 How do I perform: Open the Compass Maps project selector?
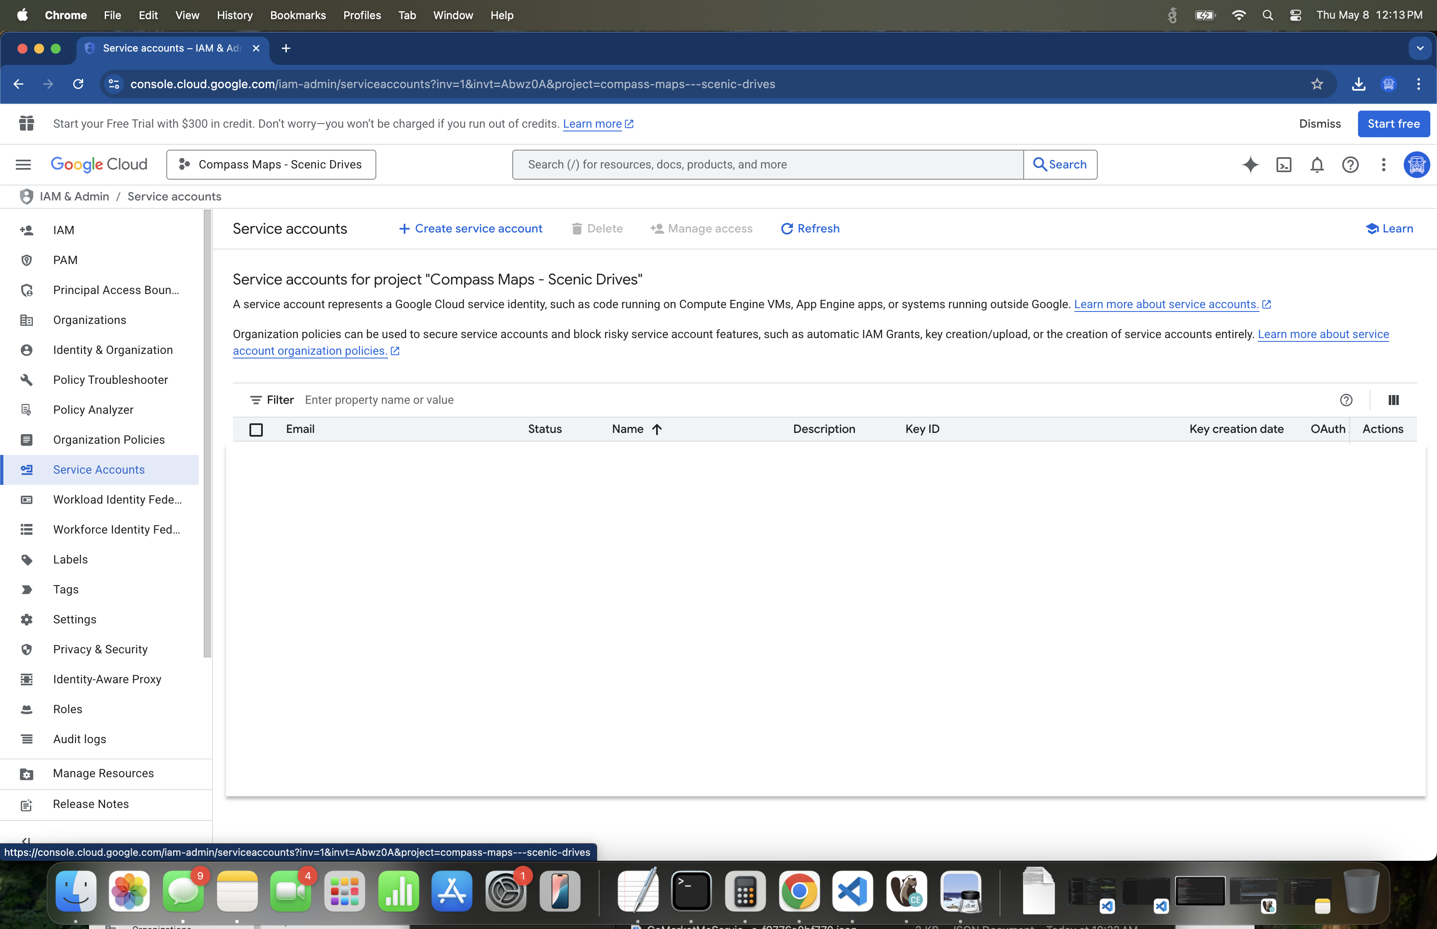(x=271, y=164)
